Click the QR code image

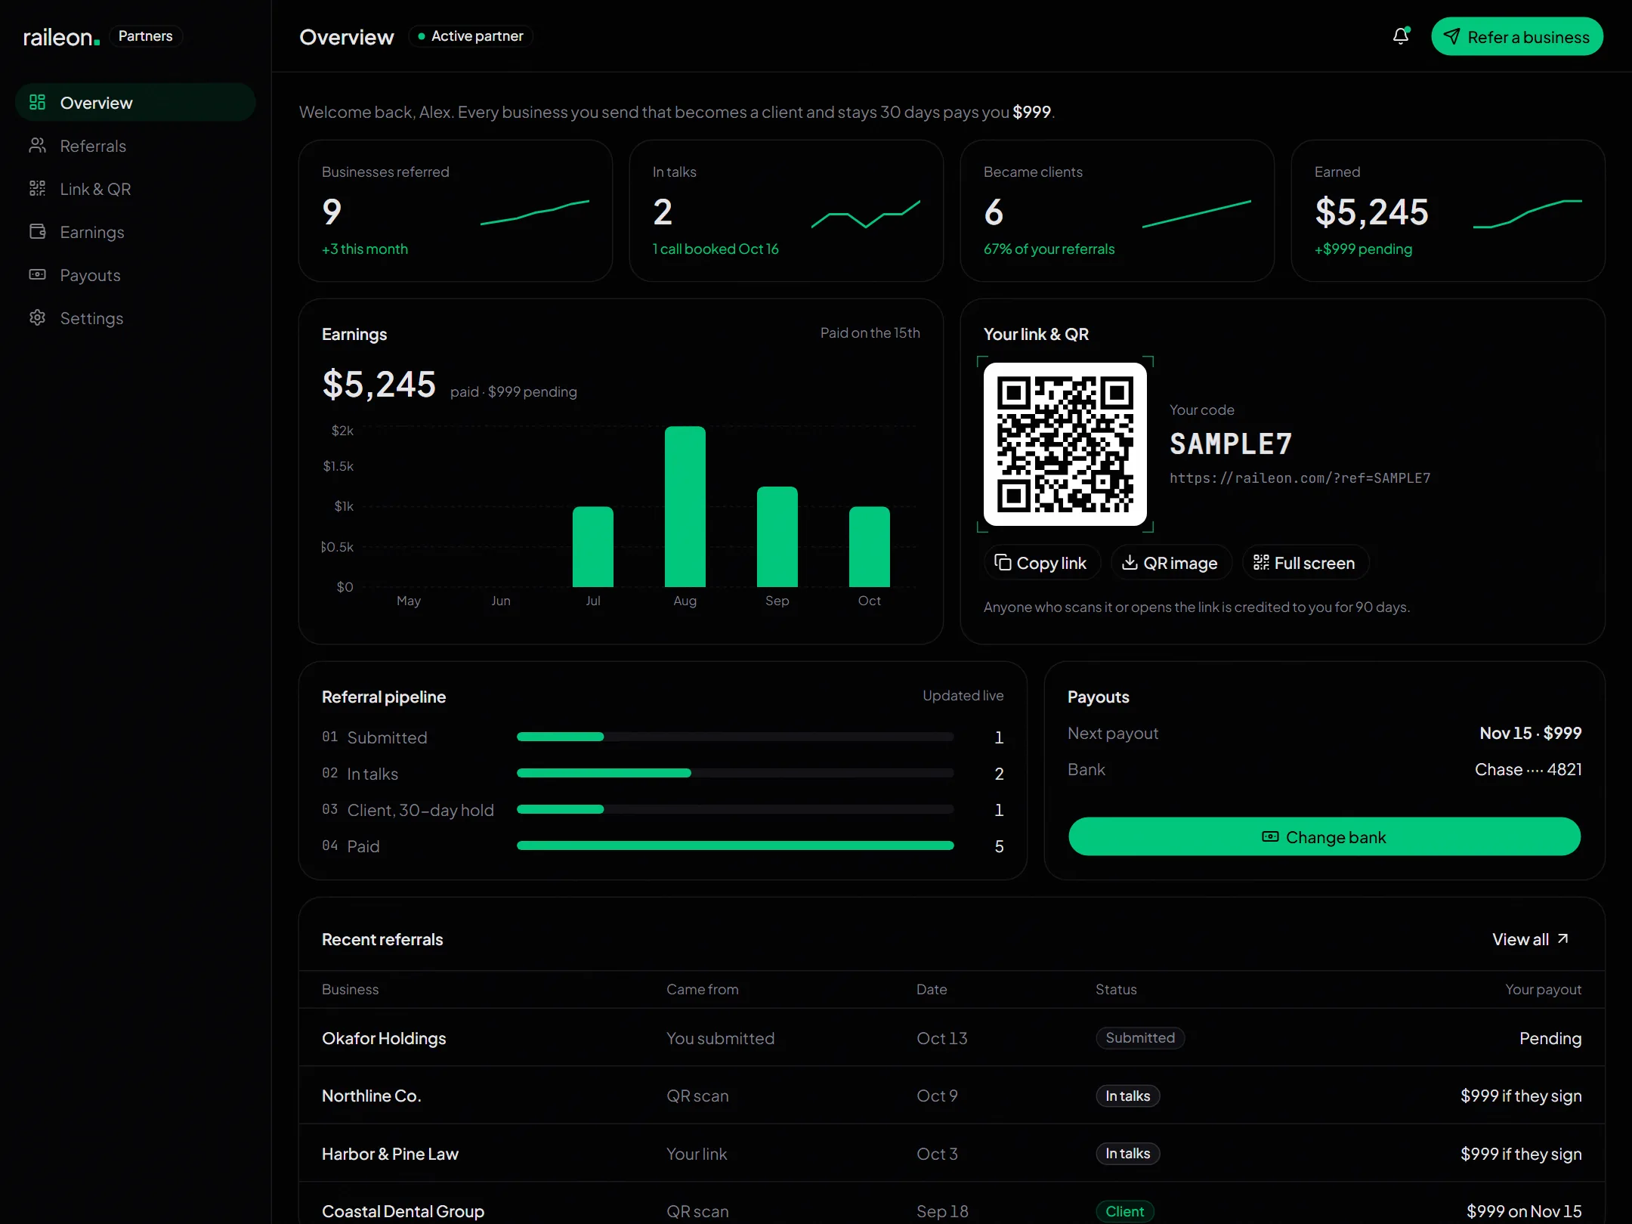point(1065,444)
